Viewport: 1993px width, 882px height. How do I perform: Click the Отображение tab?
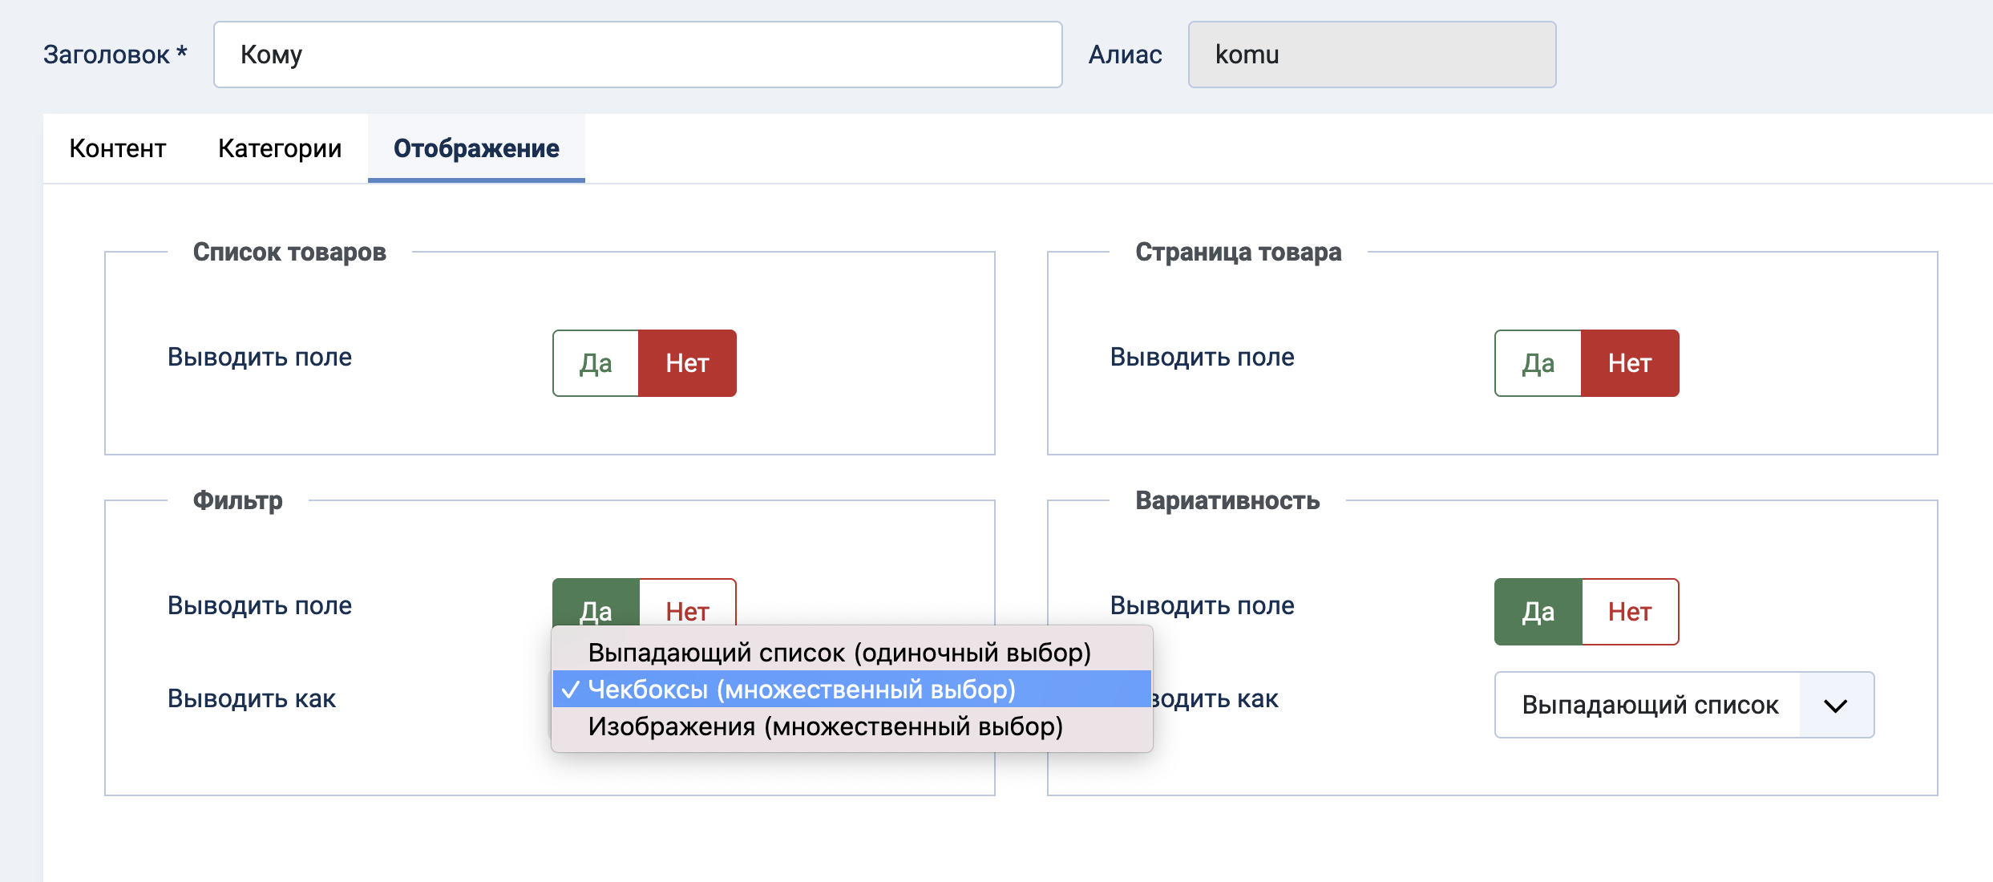(x=476, y=148)
